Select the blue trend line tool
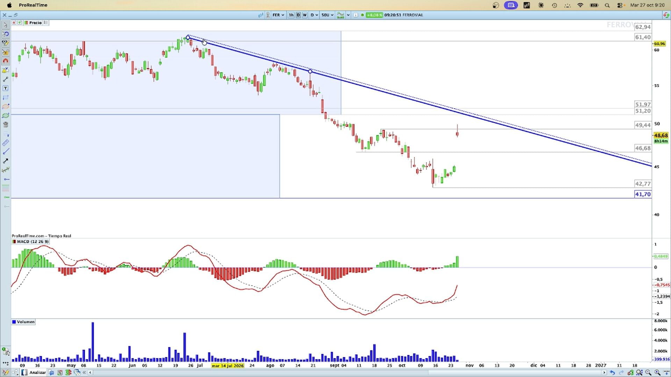671x377 pixels. (5, 152)
